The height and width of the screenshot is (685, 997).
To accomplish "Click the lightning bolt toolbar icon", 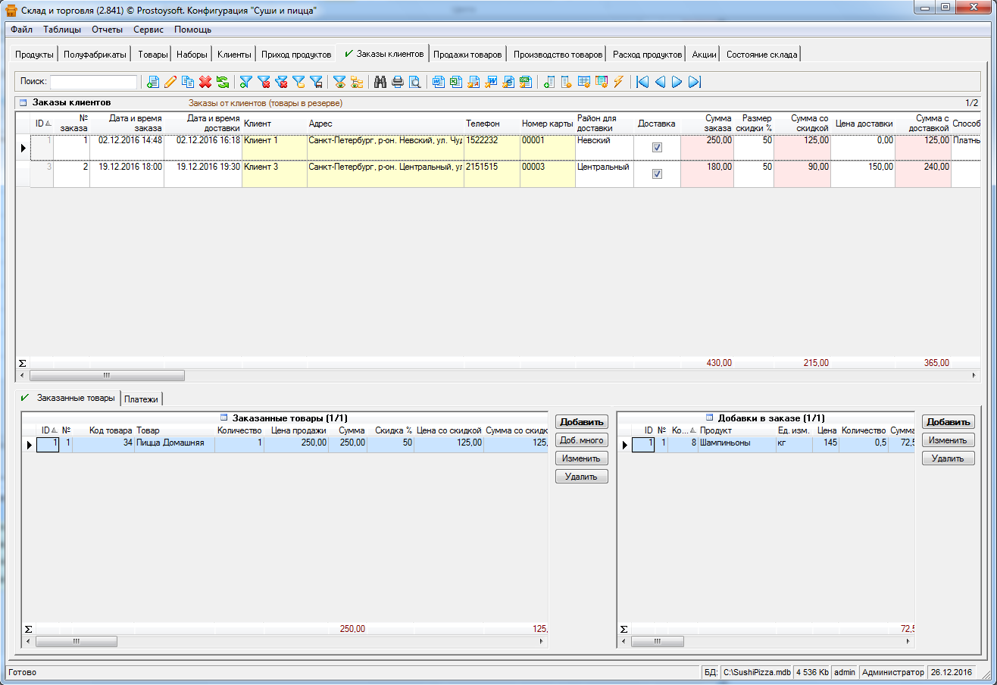I will coord(619,82).
